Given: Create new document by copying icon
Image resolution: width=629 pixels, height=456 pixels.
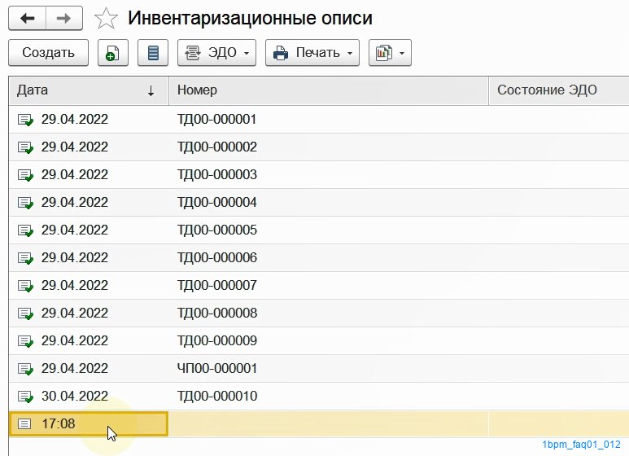Looking at the screenshot, I should (x=113, y=53).
